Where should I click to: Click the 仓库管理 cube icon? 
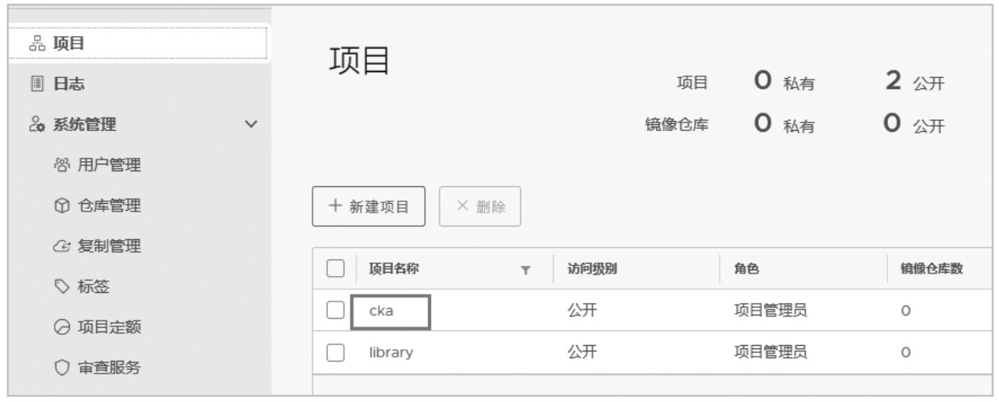point(62,206)
